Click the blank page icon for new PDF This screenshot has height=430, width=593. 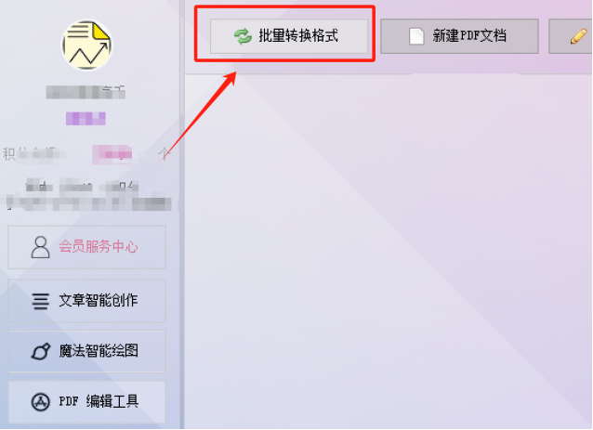point(416,36)
